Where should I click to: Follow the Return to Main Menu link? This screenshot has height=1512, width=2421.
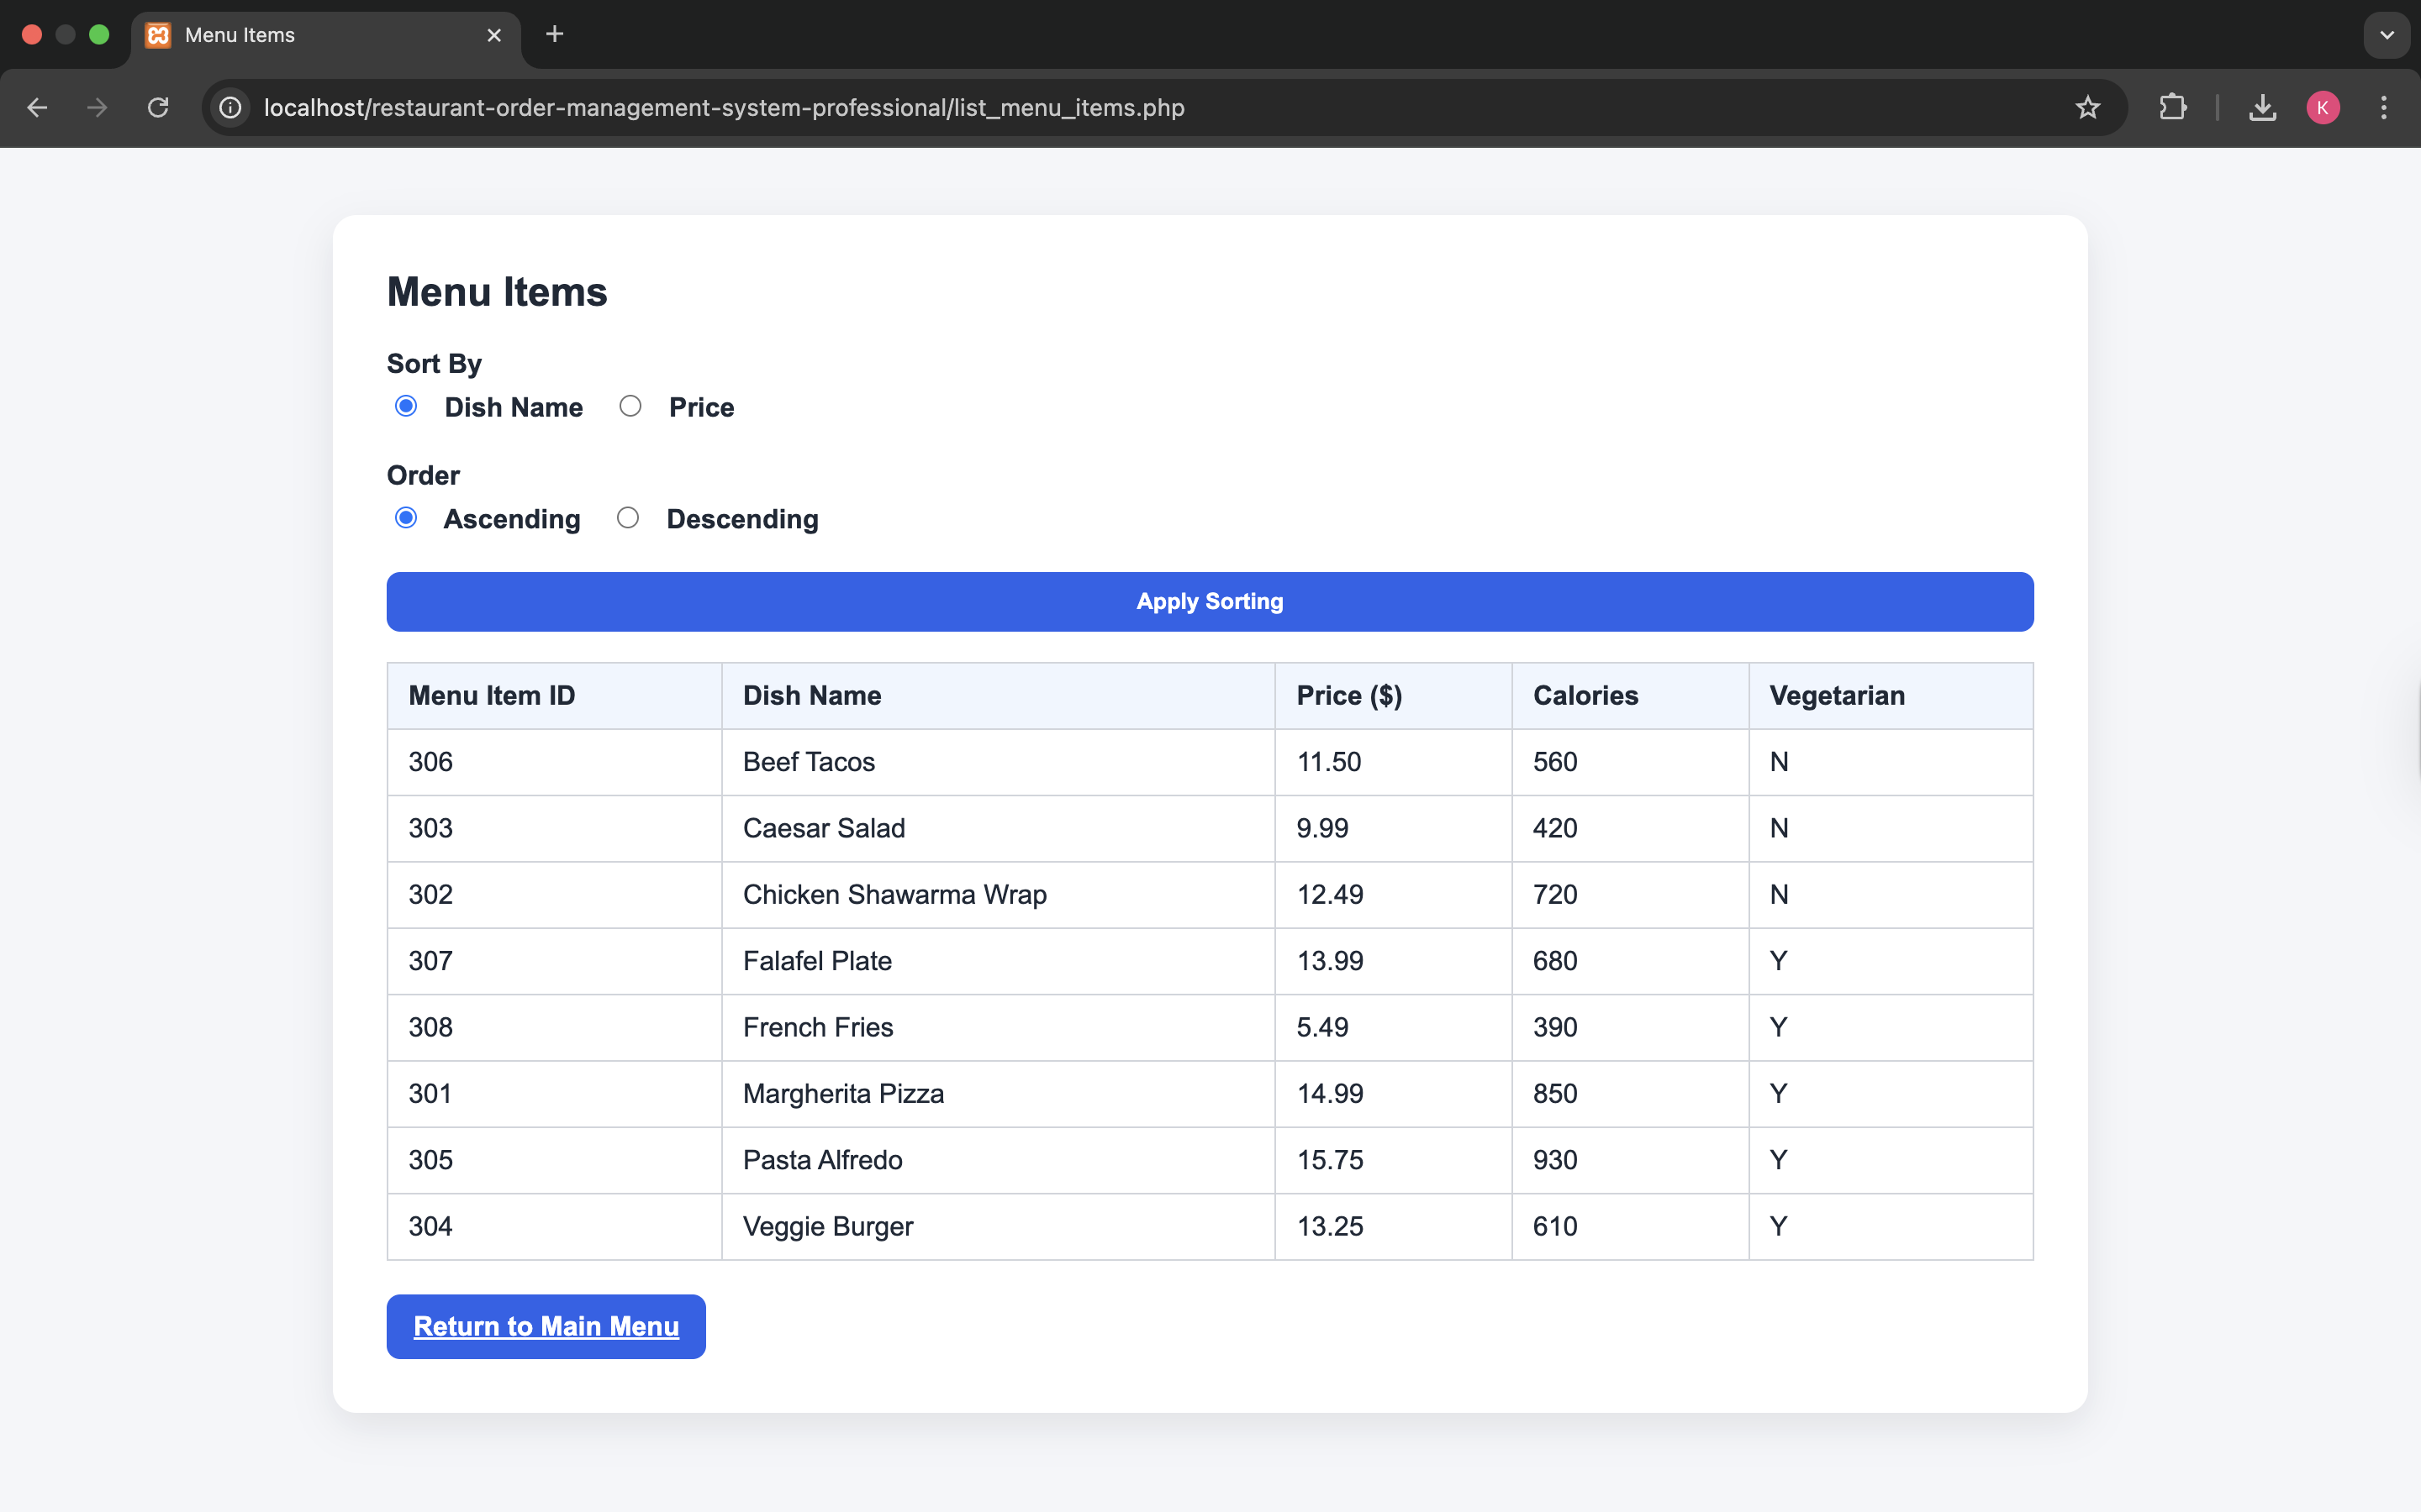pyautogui.click(x=546, y=1326)
